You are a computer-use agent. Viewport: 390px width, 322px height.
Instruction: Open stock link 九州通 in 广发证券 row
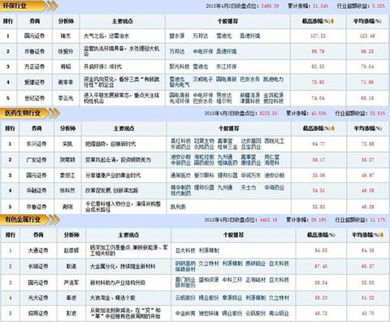click(225, 157)
